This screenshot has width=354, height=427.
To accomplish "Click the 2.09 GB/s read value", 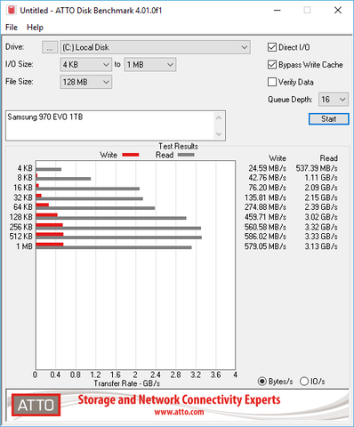I will [321, 188].
